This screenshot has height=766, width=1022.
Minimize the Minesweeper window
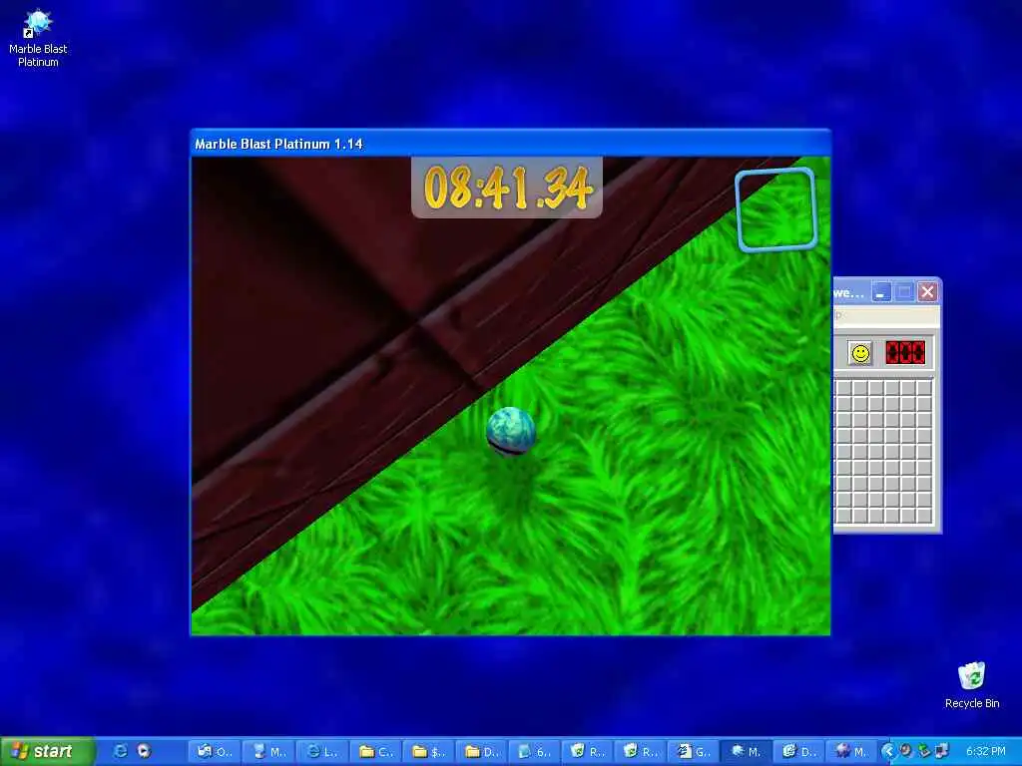(881, 292)
